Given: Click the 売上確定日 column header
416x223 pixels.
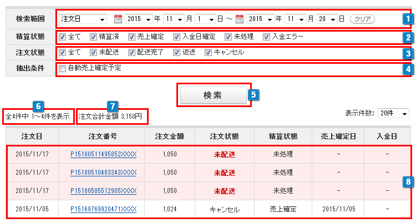Looking at the screenshot, I should (338, 135).
